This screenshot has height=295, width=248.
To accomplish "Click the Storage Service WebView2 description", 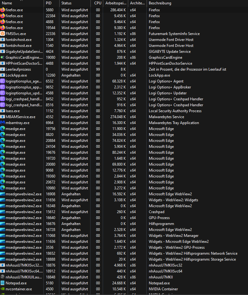I will click(192, 259).
